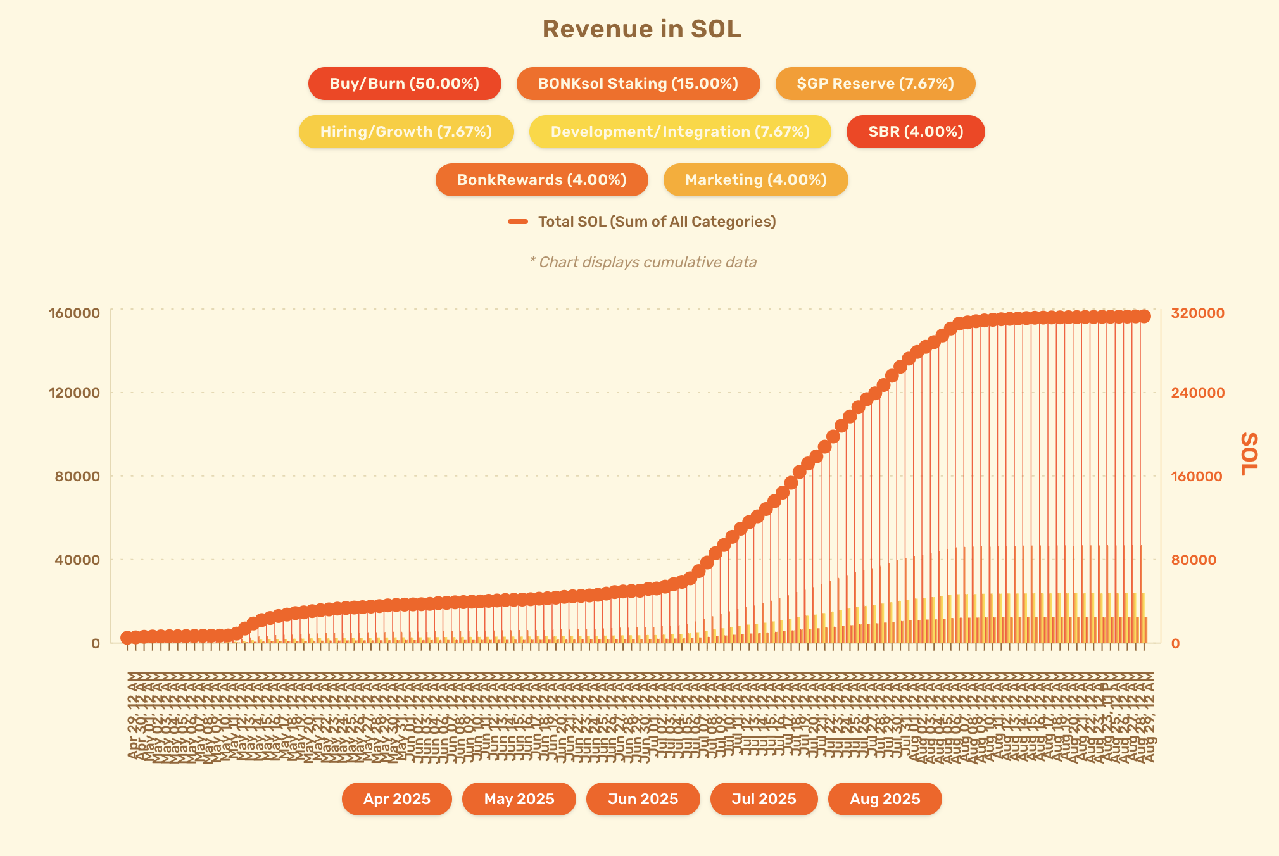Viewport: 1279px width, 856px height.
Task: Toggle the Marketing (4.00%) category
Action: click(755, 180)
